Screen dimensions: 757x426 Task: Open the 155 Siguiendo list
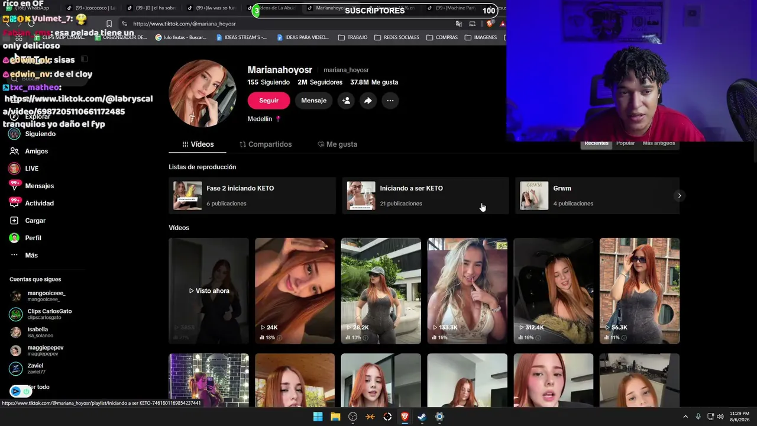pyautogui.click(x=268, y=82)
